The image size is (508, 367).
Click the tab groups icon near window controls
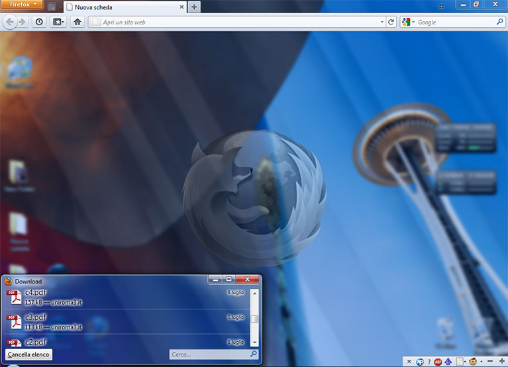(x=441, y=6)
